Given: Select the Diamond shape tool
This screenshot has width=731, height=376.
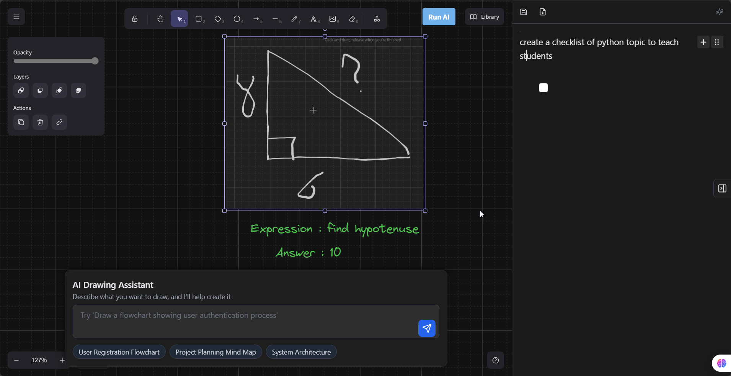Looking at the screenshot, I should (218, 19).
